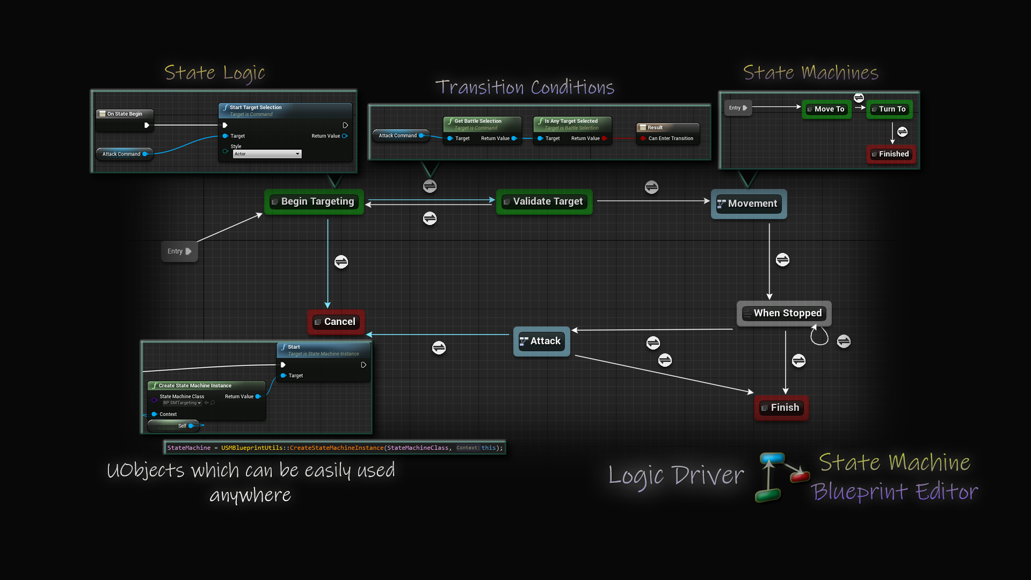Select the Validate Target state node

544,202
